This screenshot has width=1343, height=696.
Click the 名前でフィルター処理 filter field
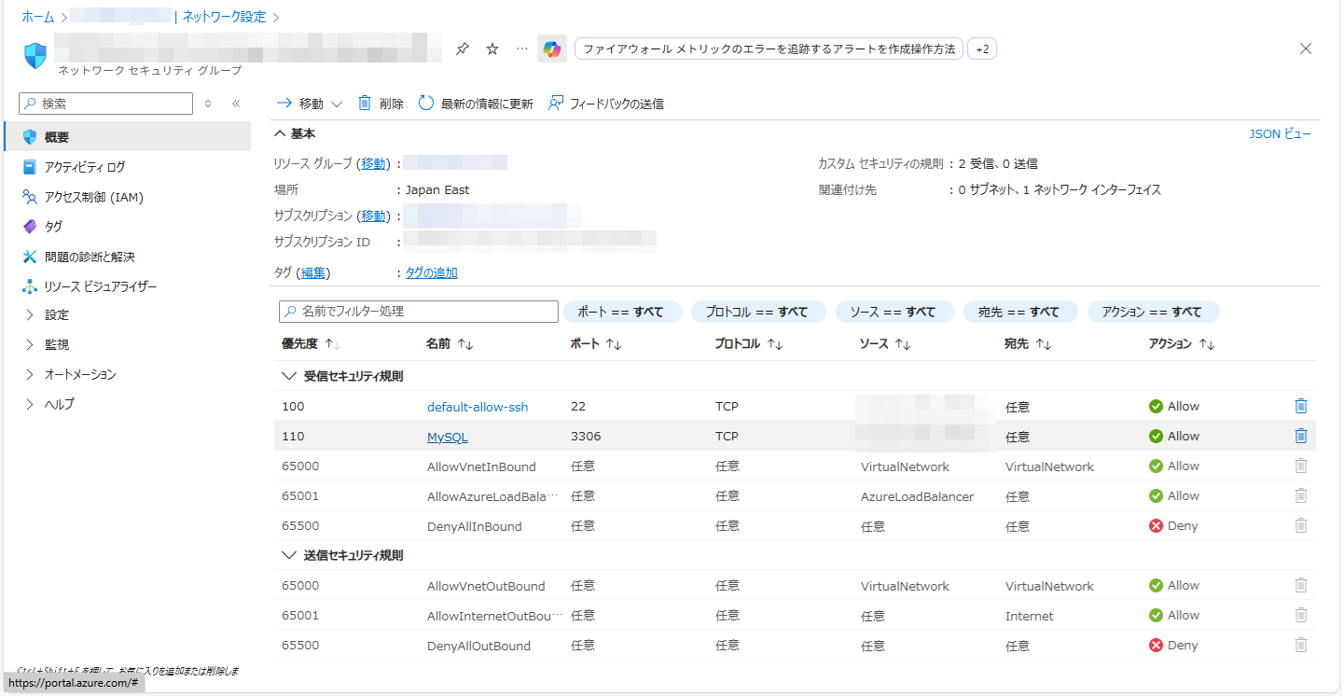(x=419, y=312)
